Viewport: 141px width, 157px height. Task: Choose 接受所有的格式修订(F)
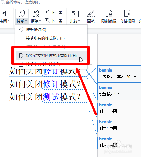51,38
